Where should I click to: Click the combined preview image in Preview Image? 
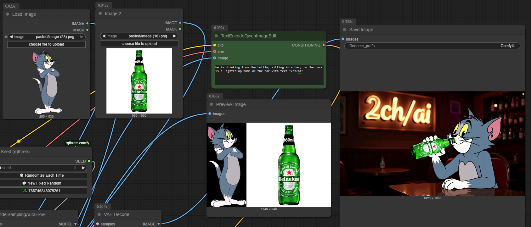pos(269,165)
